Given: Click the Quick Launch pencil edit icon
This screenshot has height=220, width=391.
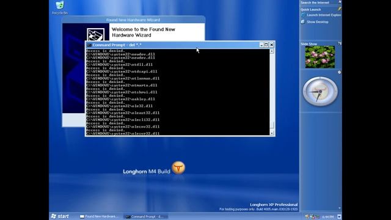Looking at the screenshot, I should [340, 9].
